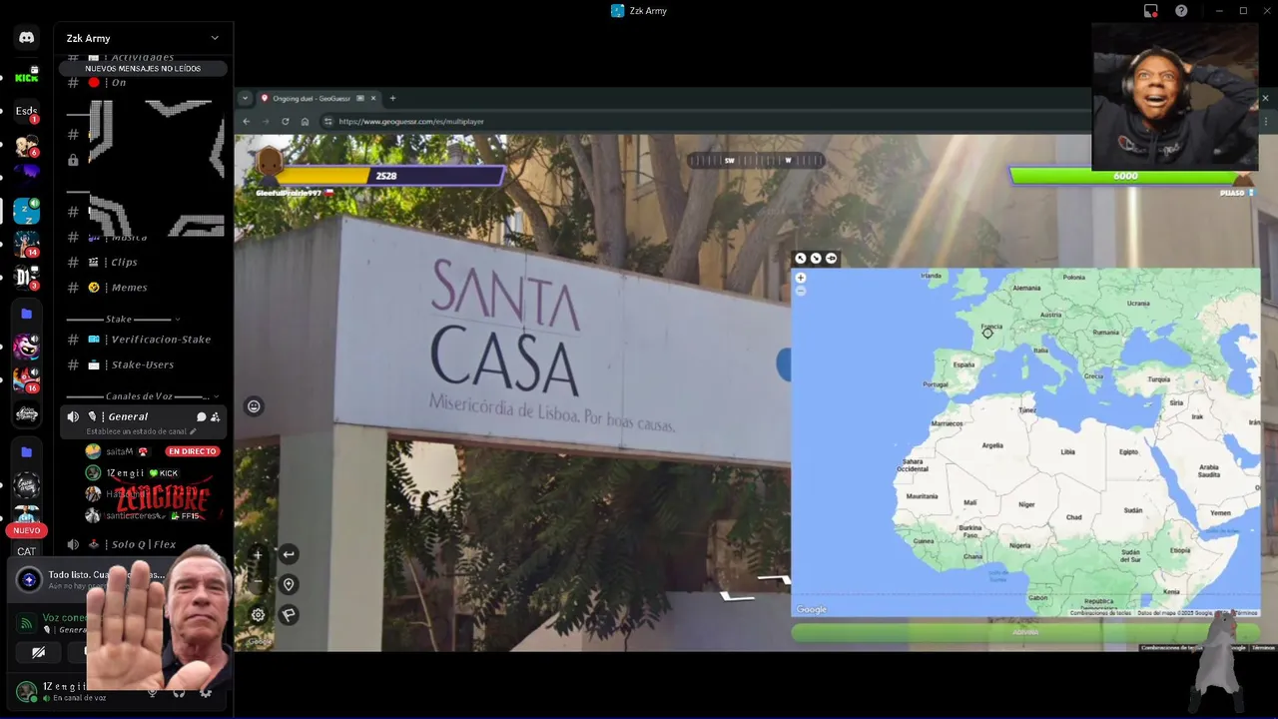Open Discord home direct messages
Screen dimensions: 1278x719
27,38
